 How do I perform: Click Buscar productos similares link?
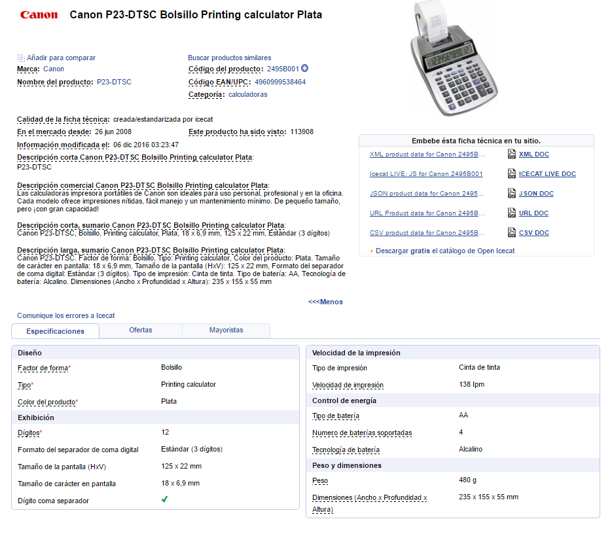point(229,58)
